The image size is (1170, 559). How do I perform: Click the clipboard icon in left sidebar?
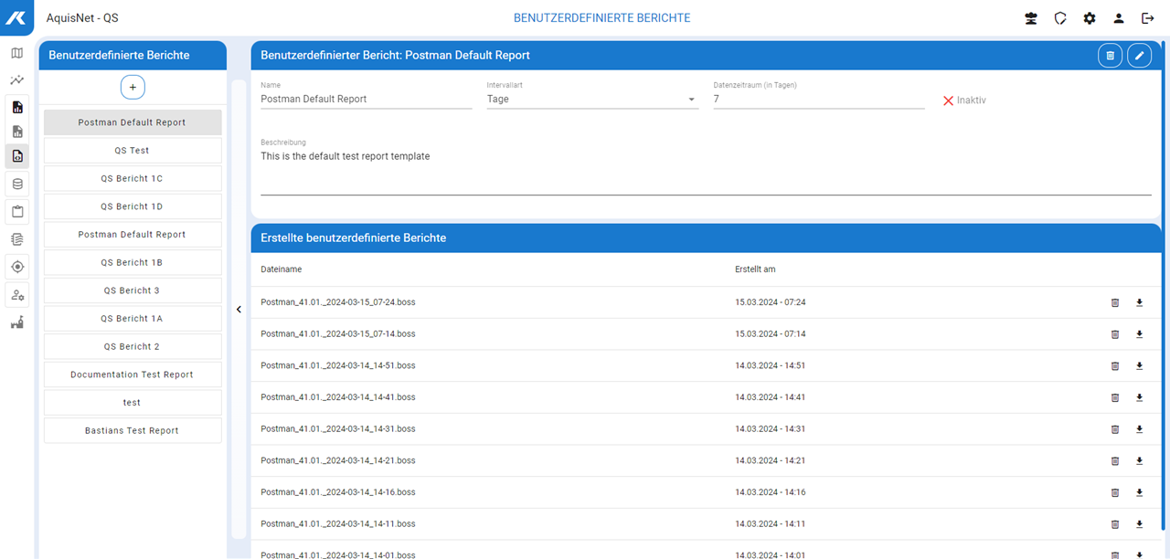click(x=17, y=212)
